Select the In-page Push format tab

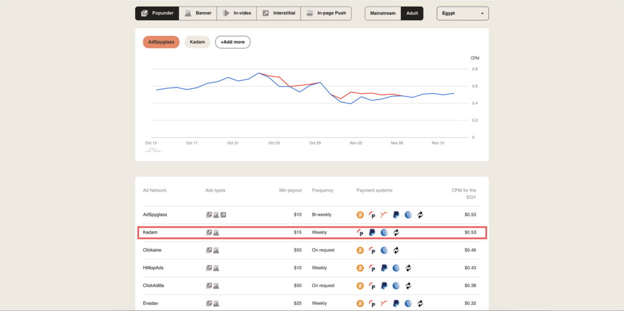(326, 13)
